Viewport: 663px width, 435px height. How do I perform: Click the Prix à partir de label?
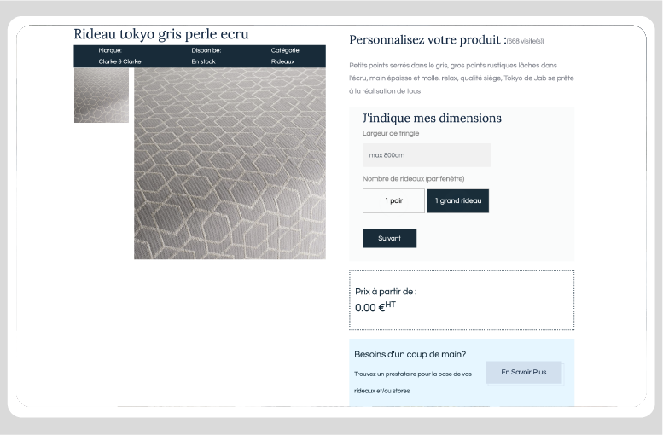coord(386,292)
